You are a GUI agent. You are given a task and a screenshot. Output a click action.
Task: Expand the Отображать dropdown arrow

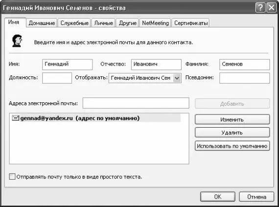[x=177, y=78]
